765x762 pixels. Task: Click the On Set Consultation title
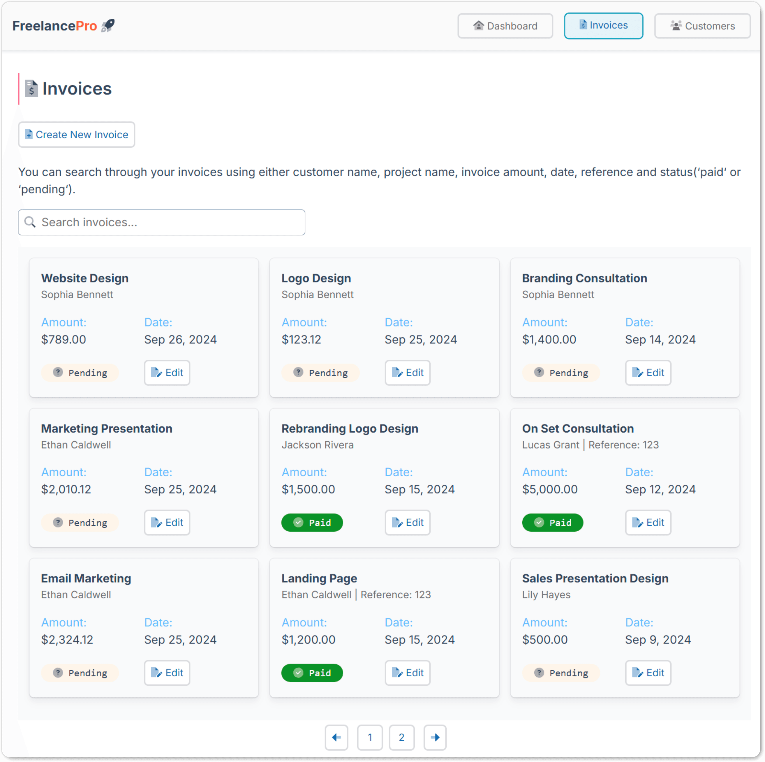tap(578, 428)
